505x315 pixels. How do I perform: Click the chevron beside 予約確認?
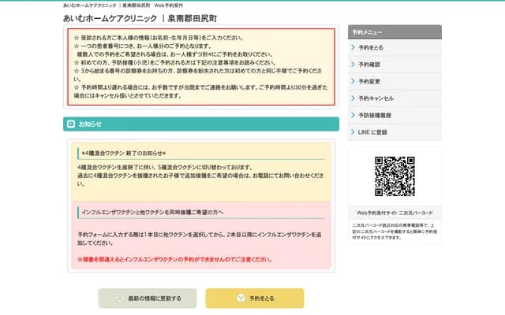point(353,65)
